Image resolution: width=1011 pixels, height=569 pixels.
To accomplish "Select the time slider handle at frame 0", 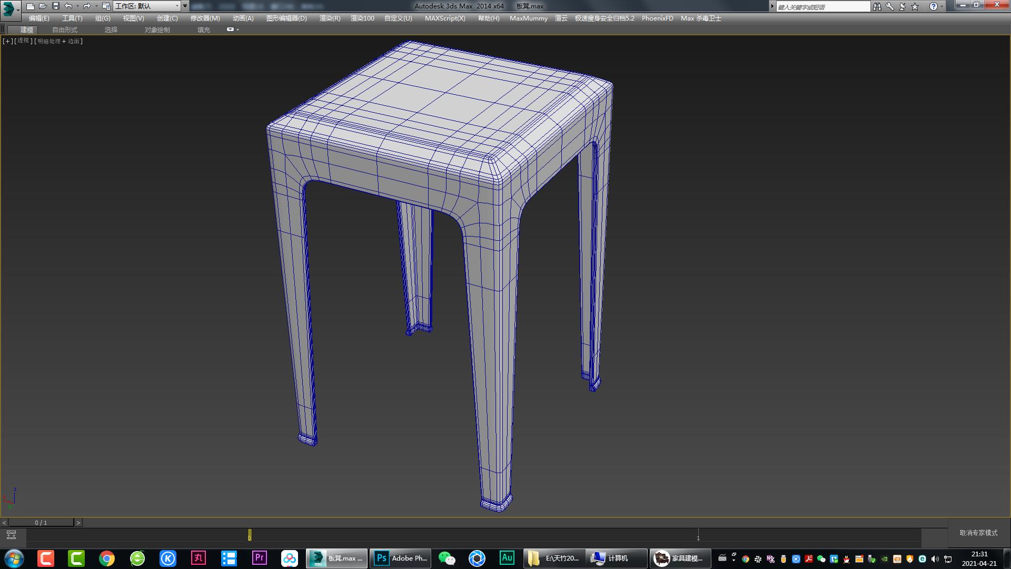I will 249,535.
